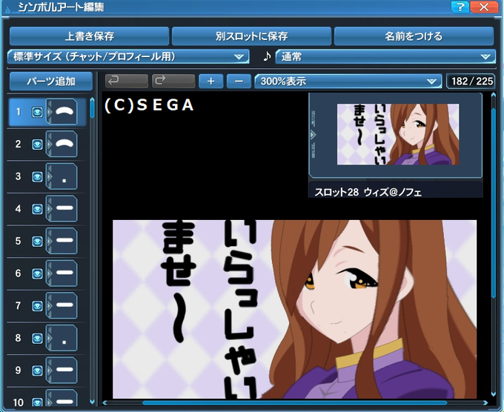The height and width of the screenshot is (412, 504).
Task: Close the シンボルアート編集 window
Action: point(484,7)
